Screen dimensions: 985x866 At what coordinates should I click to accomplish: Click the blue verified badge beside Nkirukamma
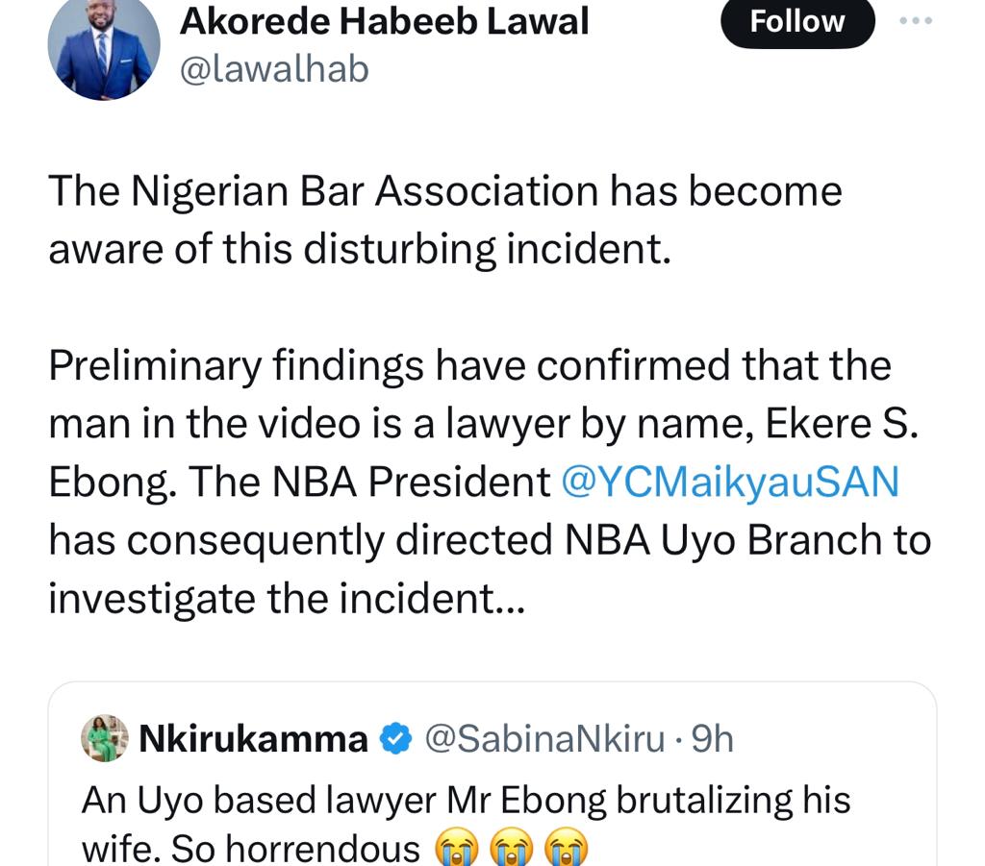[x=395, y=739]
